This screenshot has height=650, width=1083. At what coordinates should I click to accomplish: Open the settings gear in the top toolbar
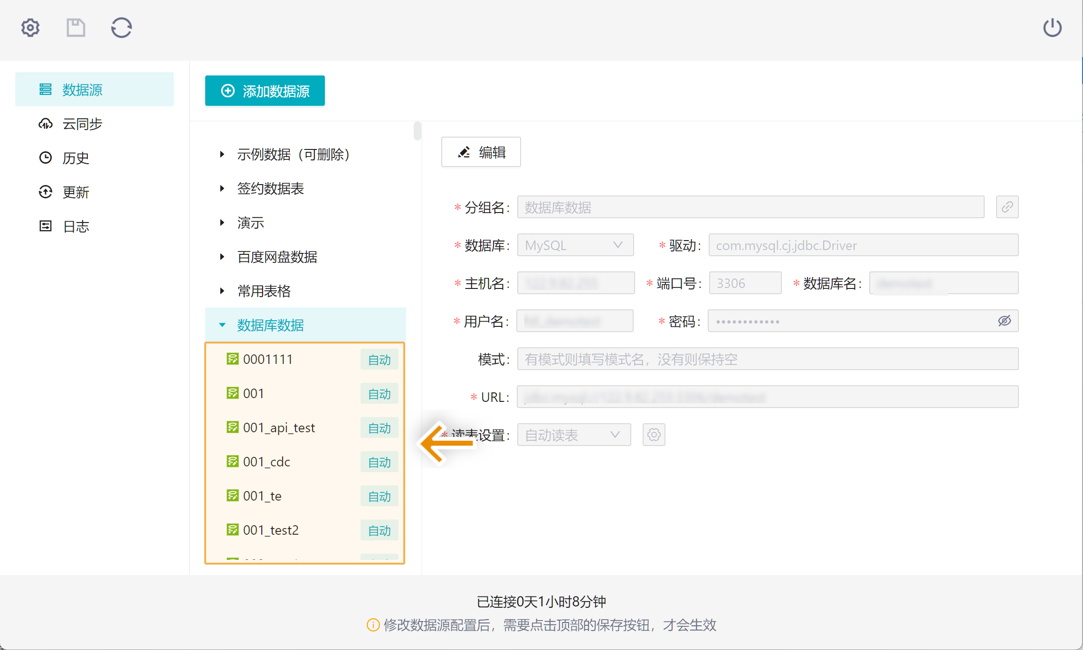(x=30, y=28)
